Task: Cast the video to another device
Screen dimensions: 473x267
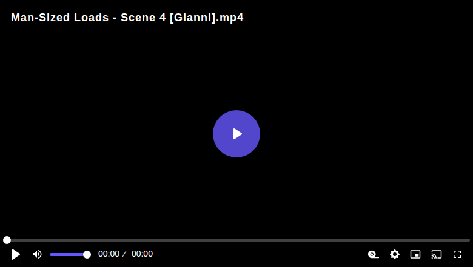Action: (x=437, y=254)
